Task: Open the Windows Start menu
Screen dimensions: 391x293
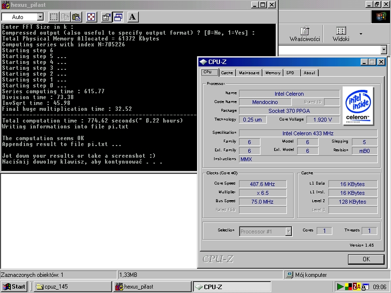Action: [x=15, y=287]
